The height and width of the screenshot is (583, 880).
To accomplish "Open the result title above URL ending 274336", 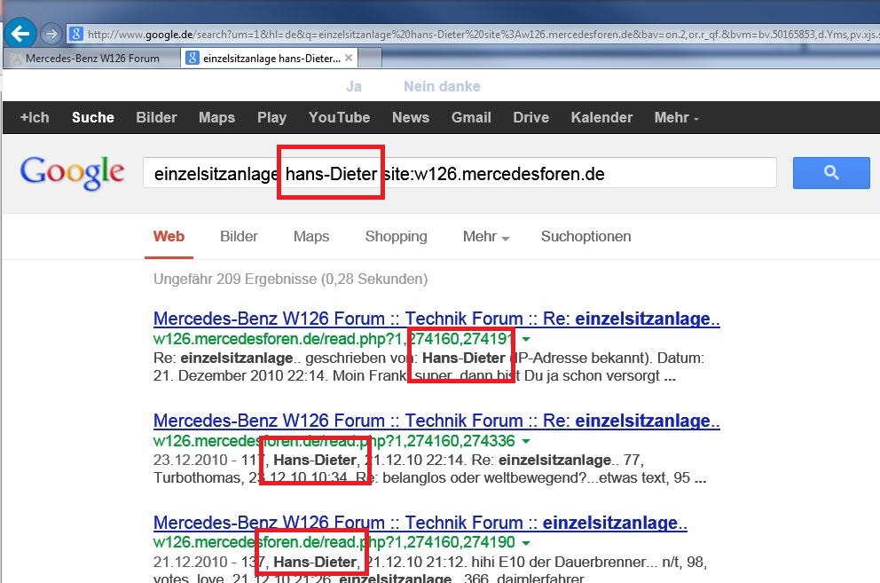I will tap(436, 421).
